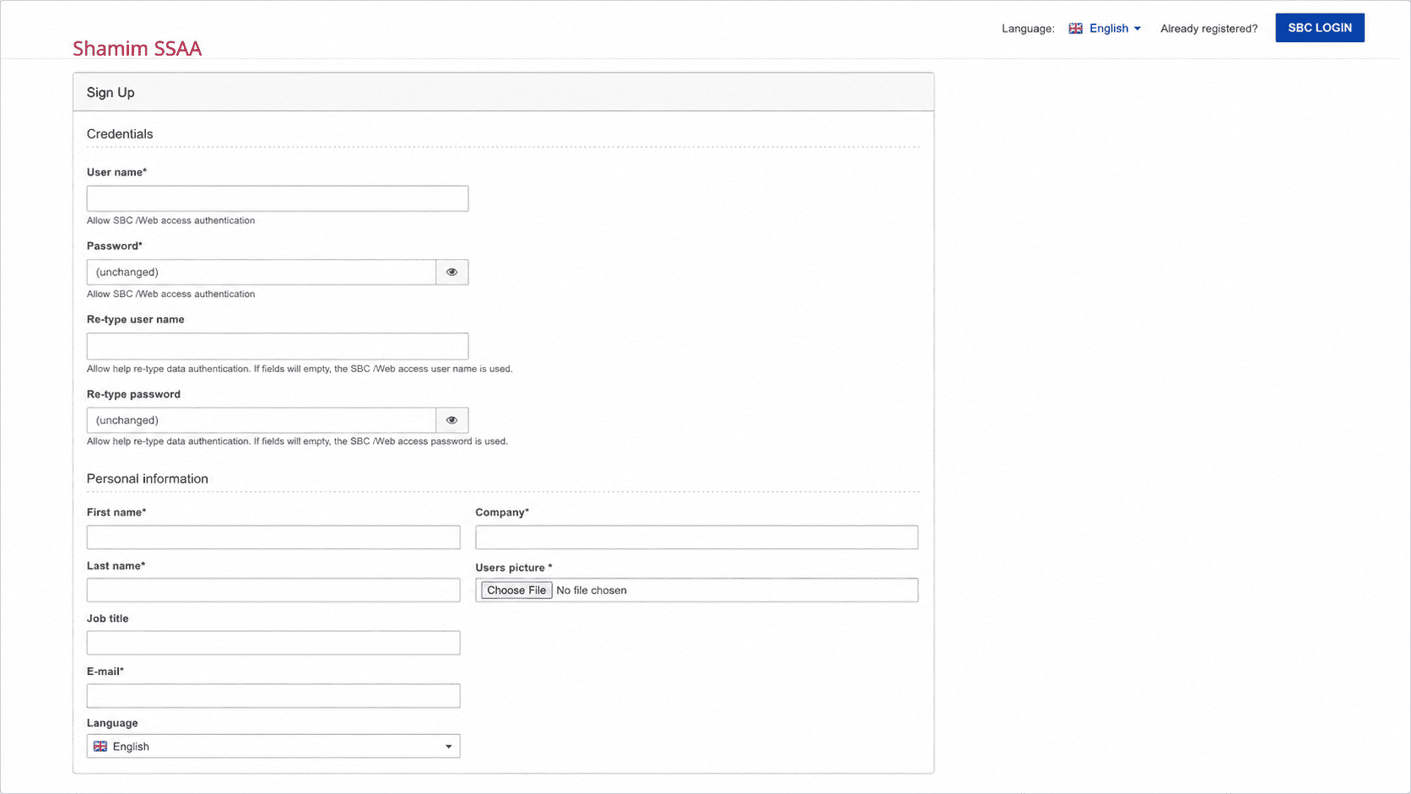
Task: Select the Job title input
Action: (273, 643)
